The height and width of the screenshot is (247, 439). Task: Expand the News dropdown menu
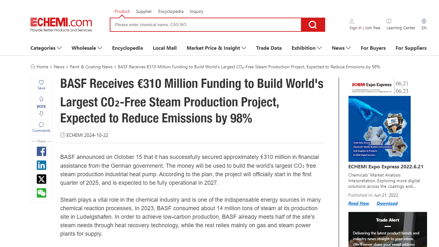(341, 48)
